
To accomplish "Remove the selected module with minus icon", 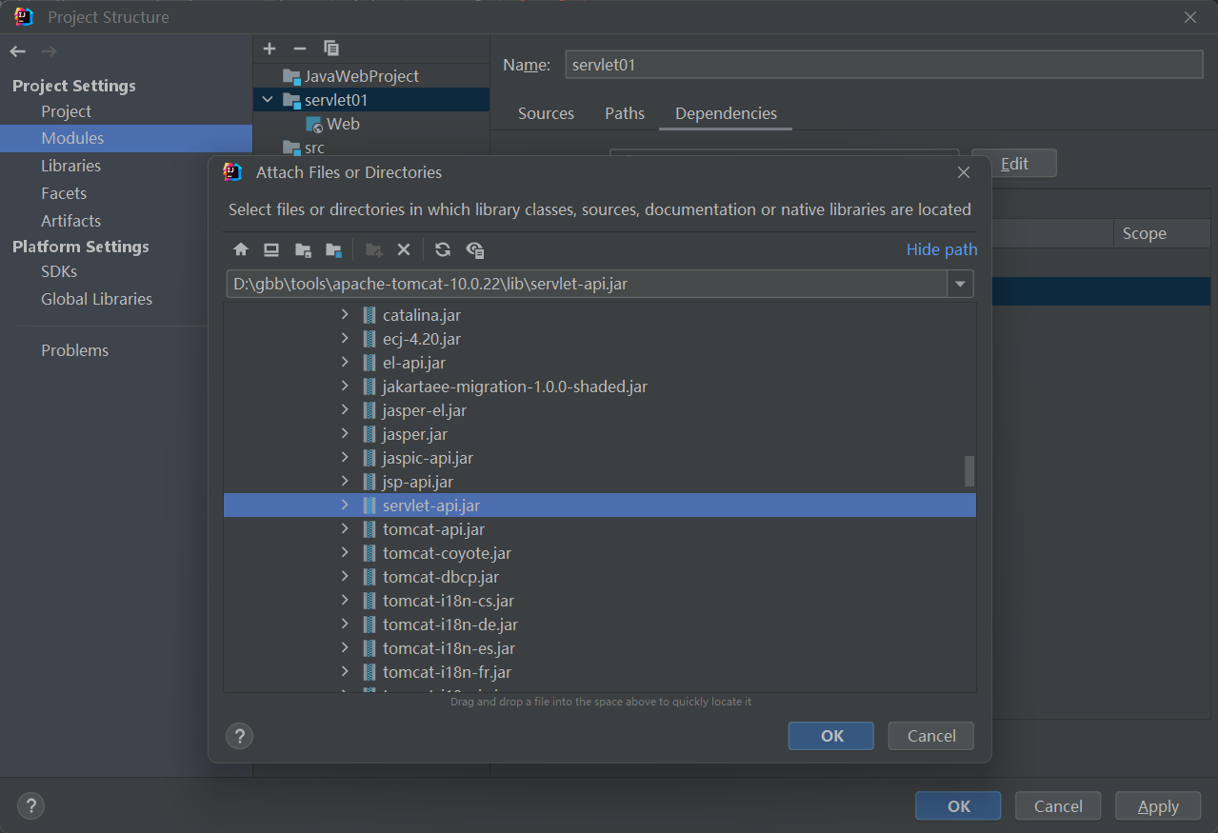I will [300, 49].
